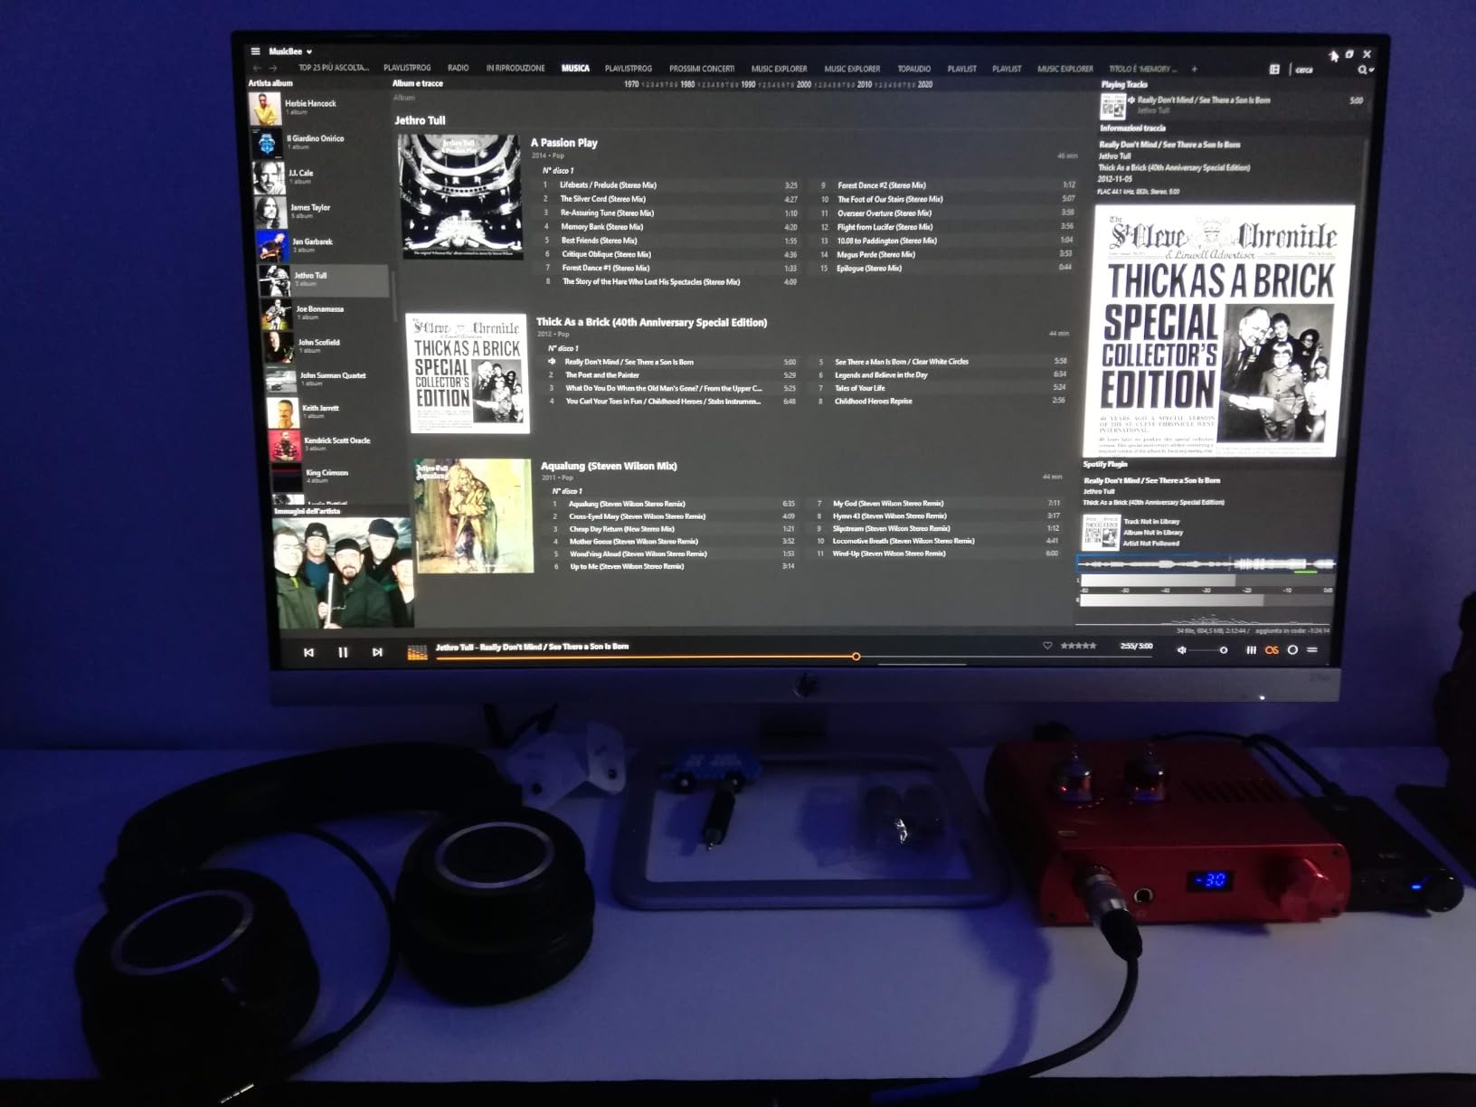The height and width of the screenshot is (1107, 1476).
Task: Click the lines icon at player bar end
Action: pyautogui.click(x=1312, y=649)
